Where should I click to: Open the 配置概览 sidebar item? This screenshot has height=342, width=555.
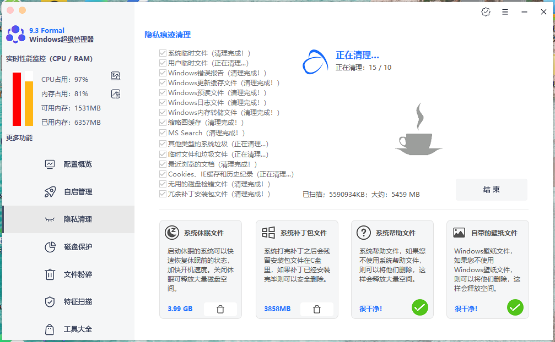tap(68, 164)
